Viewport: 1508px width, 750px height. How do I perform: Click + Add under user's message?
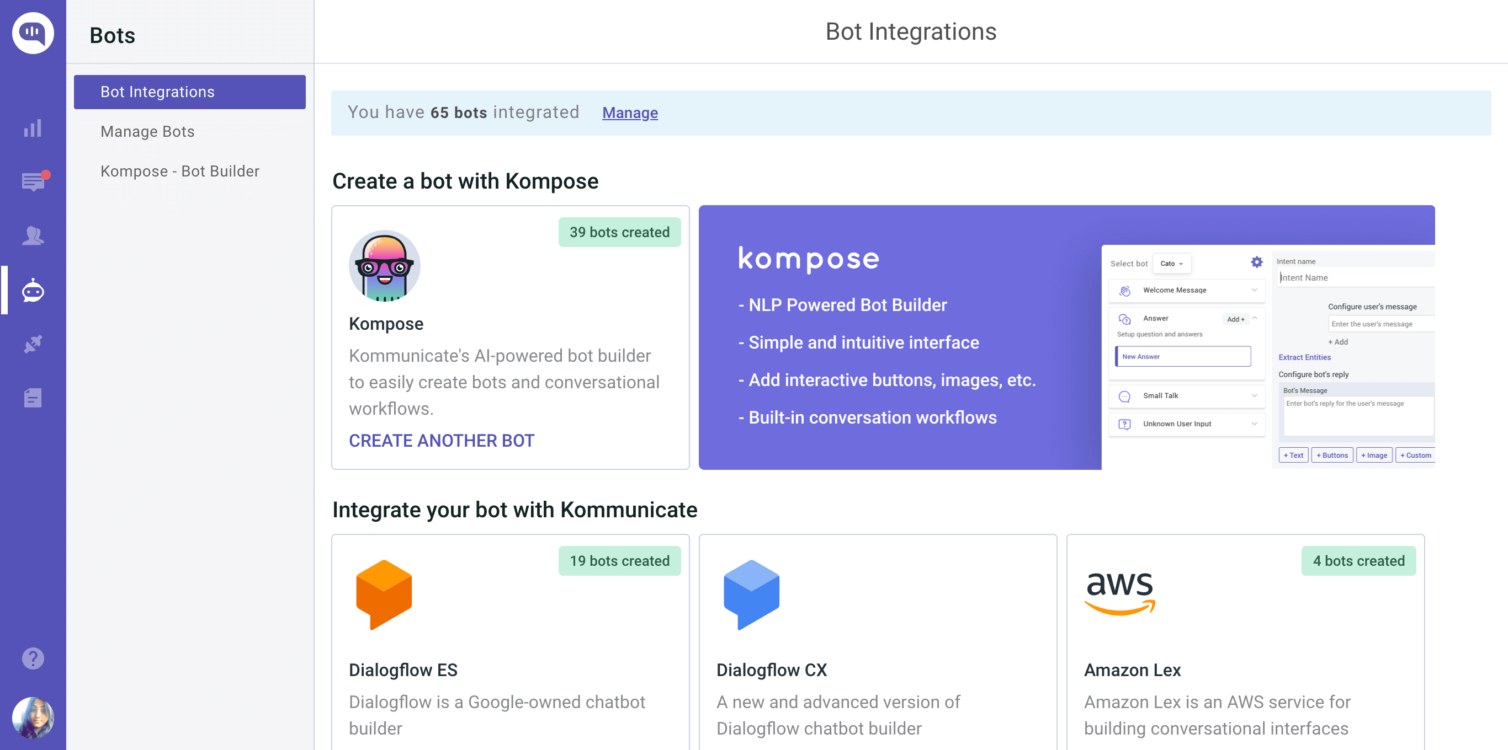pyautogui.click(x=1337, y=342)
